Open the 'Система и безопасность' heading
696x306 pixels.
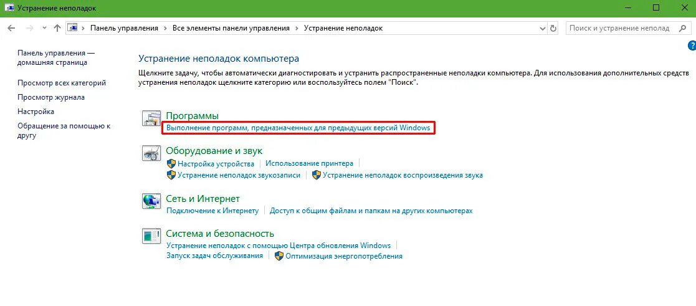coord(220,234)
